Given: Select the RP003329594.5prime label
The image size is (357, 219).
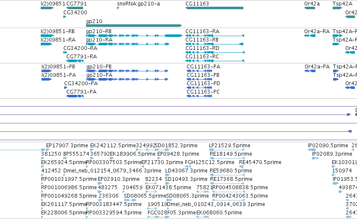Looking at the screenshot, I should pyautogui.click(x=114, y=213).
